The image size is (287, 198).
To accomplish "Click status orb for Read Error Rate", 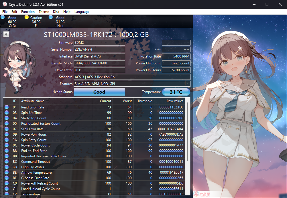I will click(x=7, y=107).
